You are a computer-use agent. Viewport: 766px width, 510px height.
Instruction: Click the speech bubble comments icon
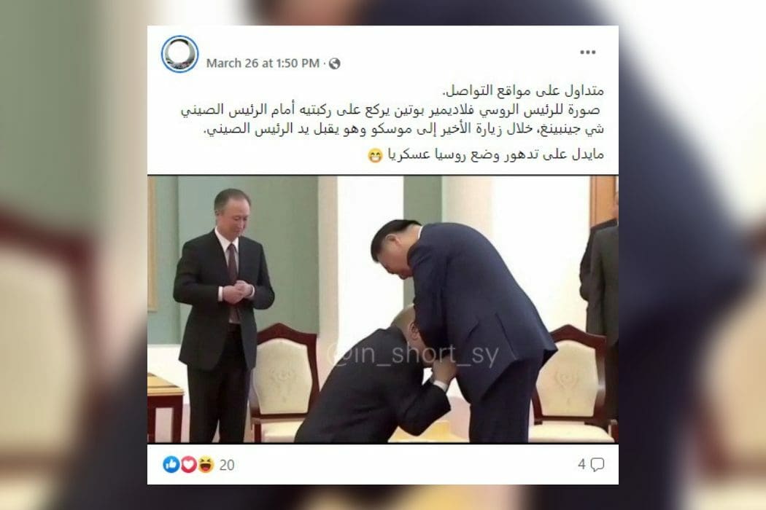pyautogui.click(x=597, y=465)
